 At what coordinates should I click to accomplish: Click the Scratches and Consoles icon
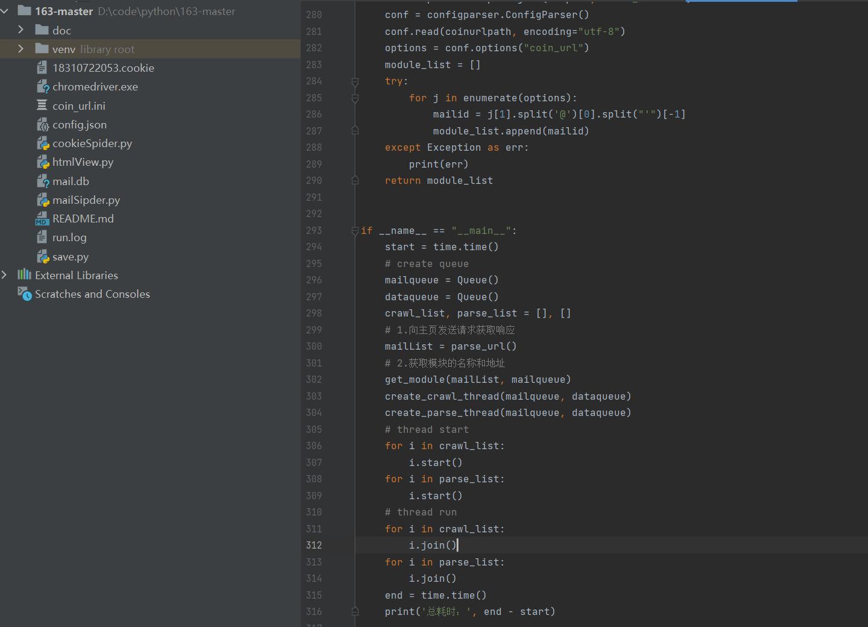pyautogui.click(x=25, y=294)
